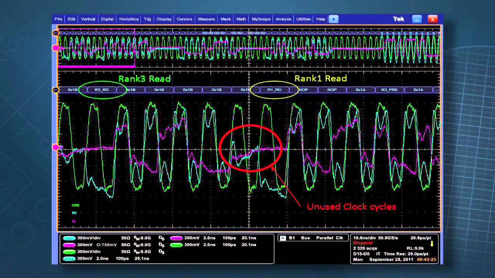This screenshot has height=278, width=495.
Task: Open the Cursors menu
Action: pos(184,19)
